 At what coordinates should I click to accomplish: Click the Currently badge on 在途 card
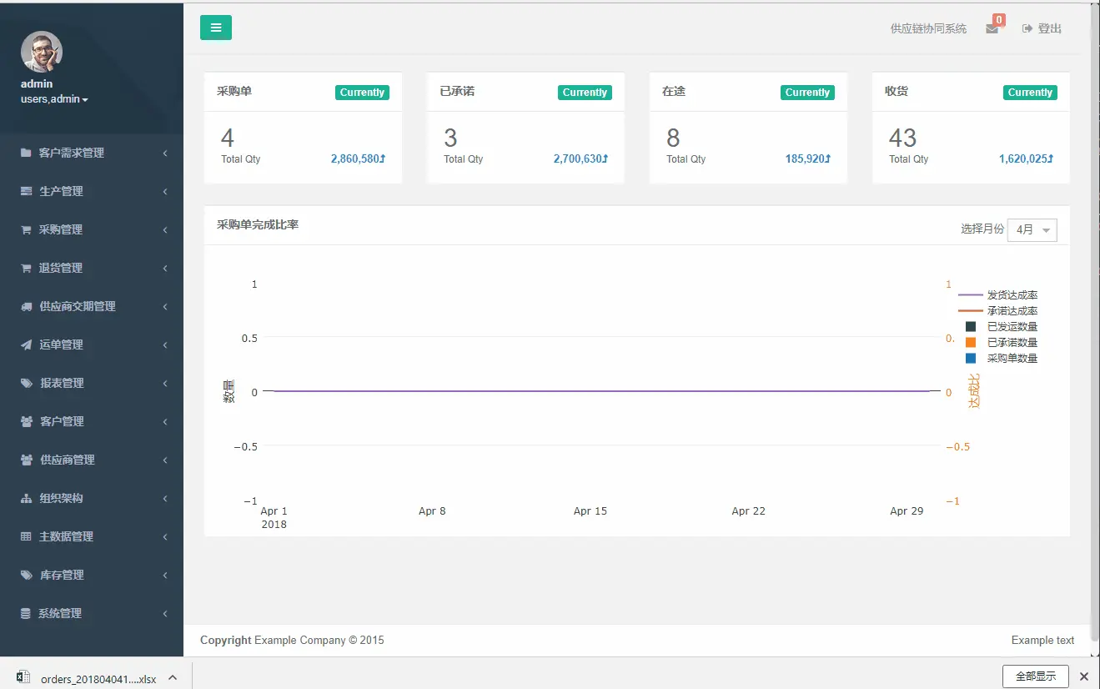coord(807,93)
